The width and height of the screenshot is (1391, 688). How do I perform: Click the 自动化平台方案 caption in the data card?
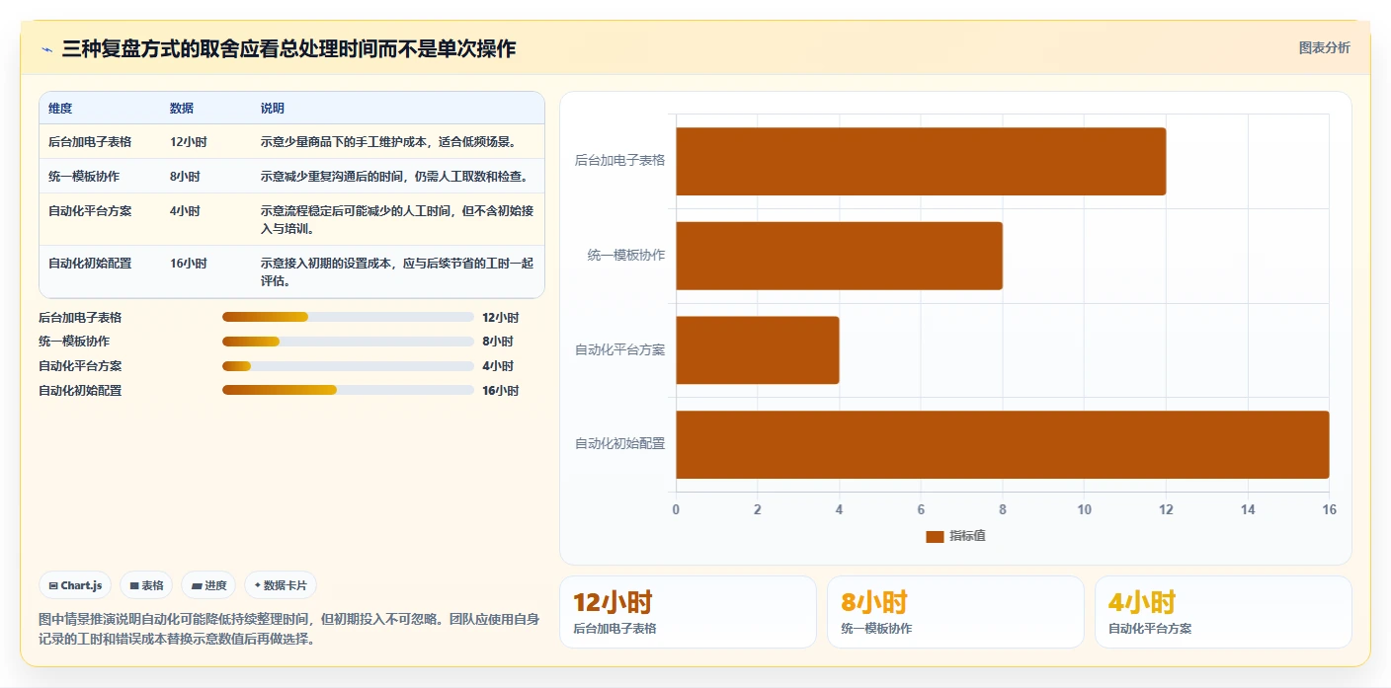pos(1150,629)
